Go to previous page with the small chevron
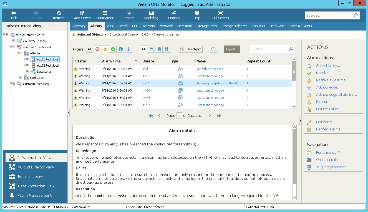This screenshot has width=368, height=212. pos(159,116)
